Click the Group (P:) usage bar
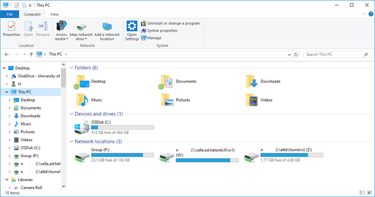 [122, 155]
